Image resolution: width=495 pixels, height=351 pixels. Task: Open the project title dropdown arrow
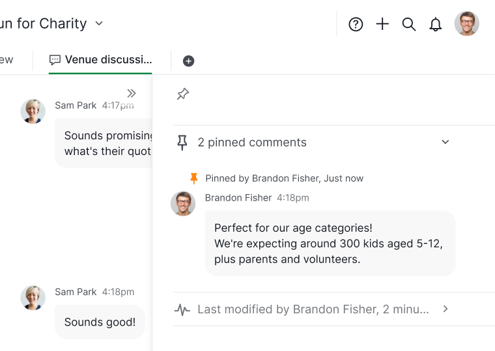click(x=99, y=23)
